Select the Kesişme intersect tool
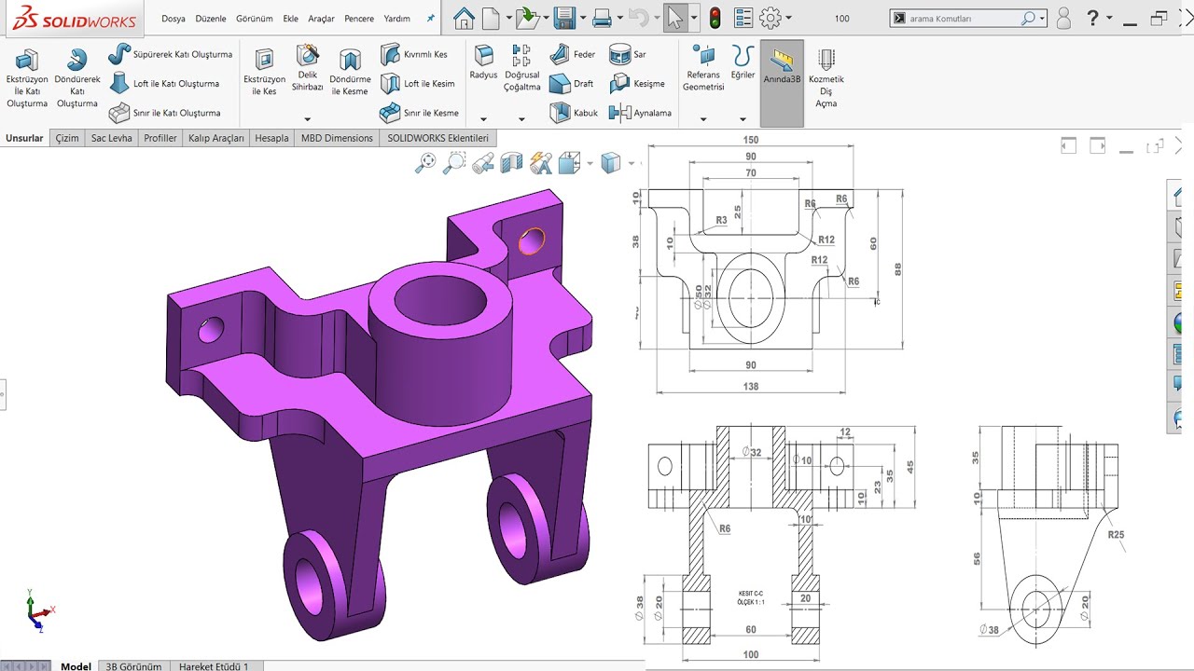Image resolution: width=1194 pixels, height=671 pixels. 637,84
